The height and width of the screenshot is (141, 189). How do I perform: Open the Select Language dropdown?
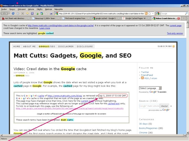150,88
